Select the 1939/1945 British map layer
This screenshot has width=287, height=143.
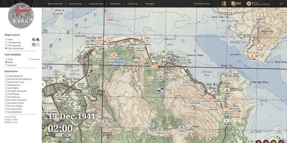(6, 48)
